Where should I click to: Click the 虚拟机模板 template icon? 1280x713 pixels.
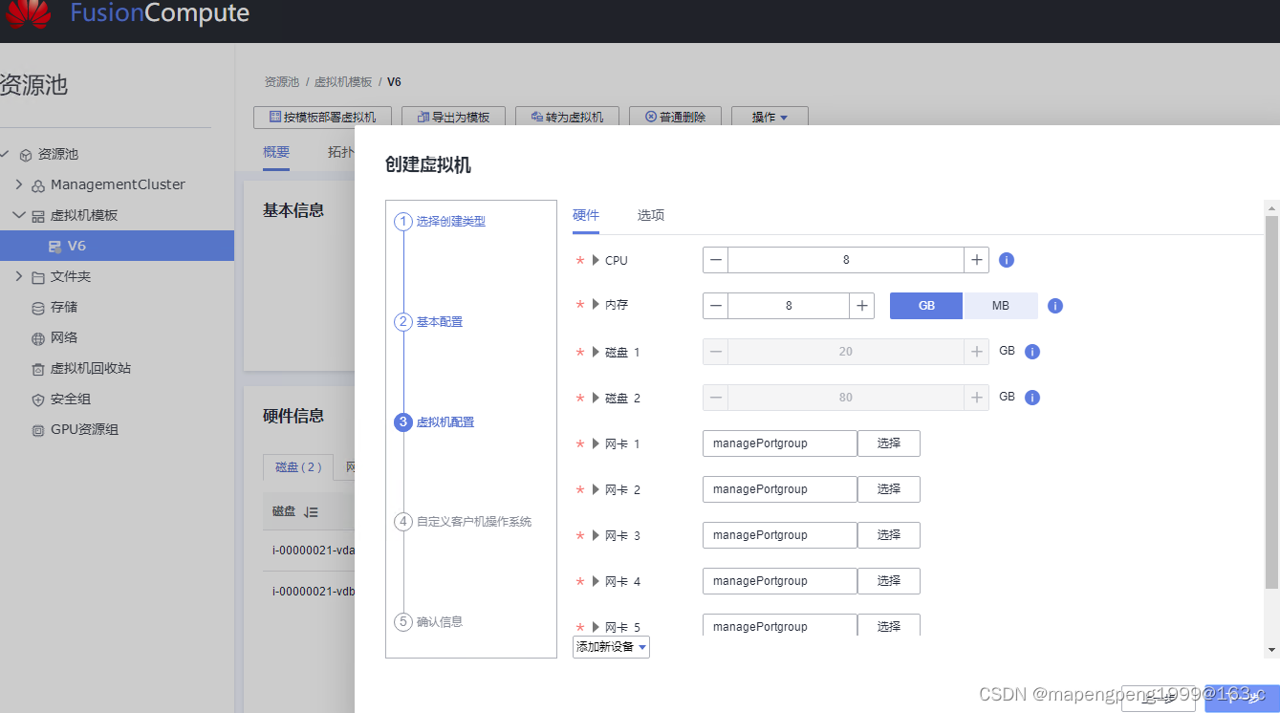tap(38, 216)
